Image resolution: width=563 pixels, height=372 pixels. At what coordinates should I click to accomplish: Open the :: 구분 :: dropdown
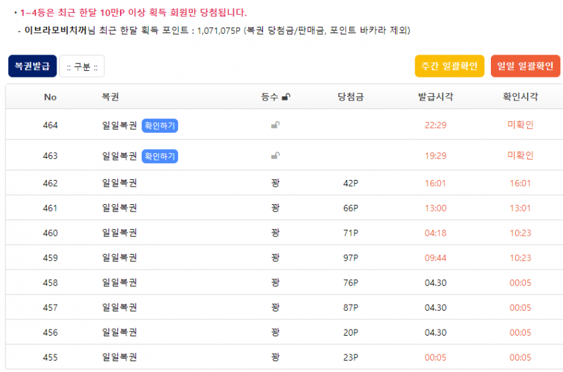(x=82, y=66)
